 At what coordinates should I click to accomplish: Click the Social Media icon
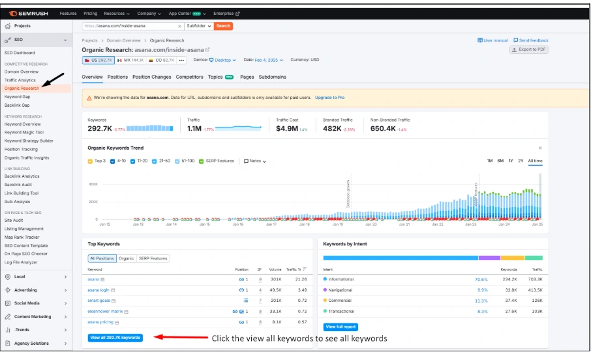(x=8, y=303)
